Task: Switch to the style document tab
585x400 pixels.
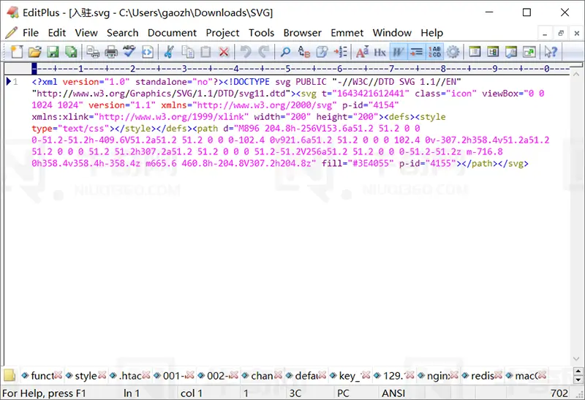Action: point(86,375)
